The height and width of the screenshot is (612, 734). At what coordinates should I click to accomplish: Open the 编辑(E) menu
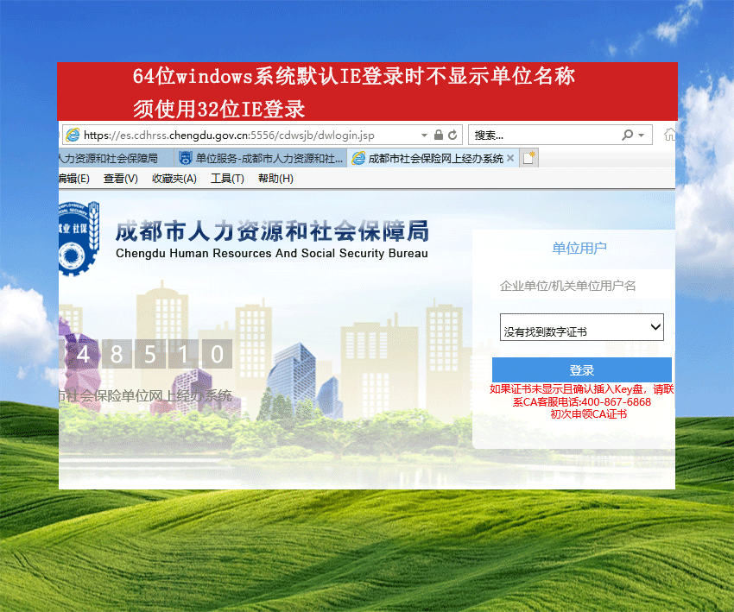click(x=74, y=179)
